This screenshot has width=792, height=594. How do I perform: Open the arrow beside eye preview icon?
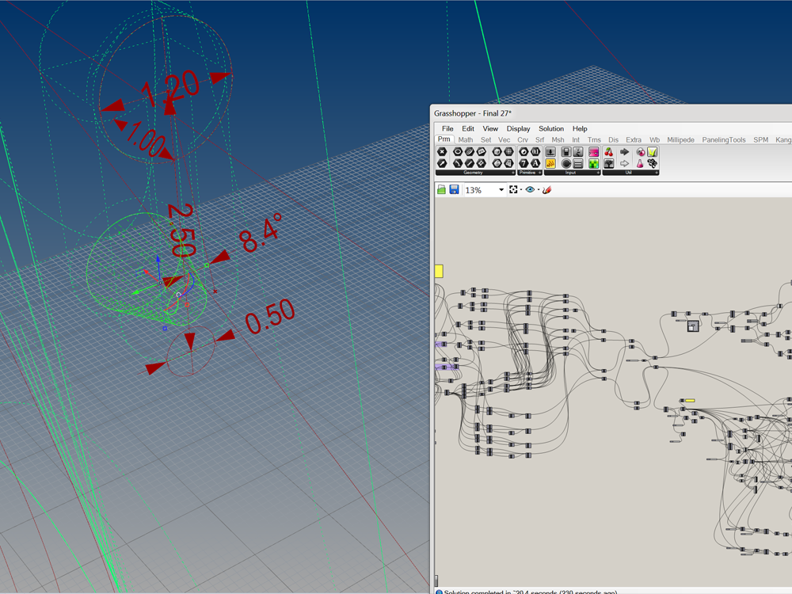[x=539, y=190]
